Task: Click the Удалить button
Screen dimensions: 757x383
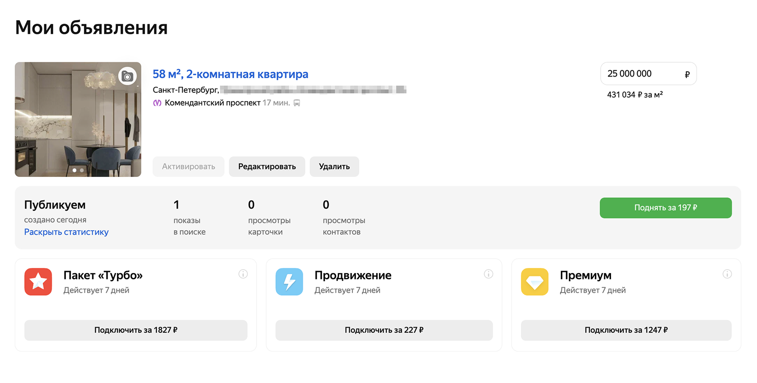Action: 334,166
